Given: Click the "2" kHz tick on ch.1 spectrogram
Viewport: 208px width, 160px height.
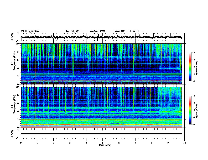Looking at the screenshot, I should (18, 76).
